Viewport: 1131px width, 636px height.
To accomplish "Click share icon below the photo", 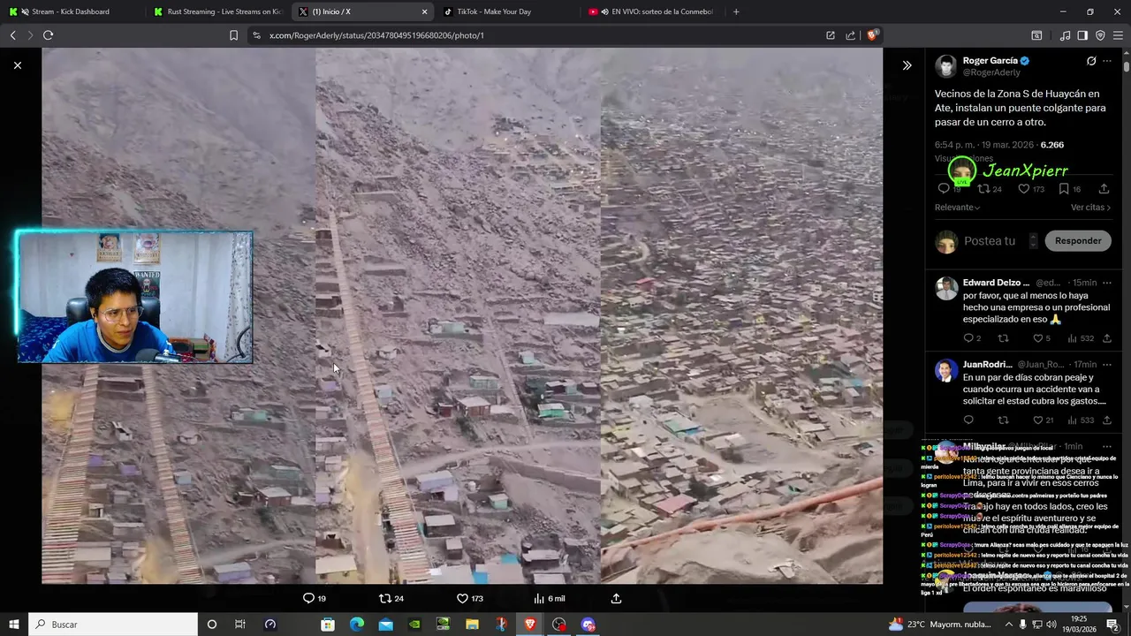I will click(x=616, y=598).
